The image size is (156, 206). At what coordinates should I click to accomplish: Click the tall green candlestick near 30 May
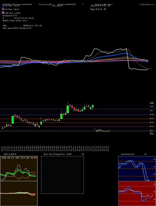68,110
